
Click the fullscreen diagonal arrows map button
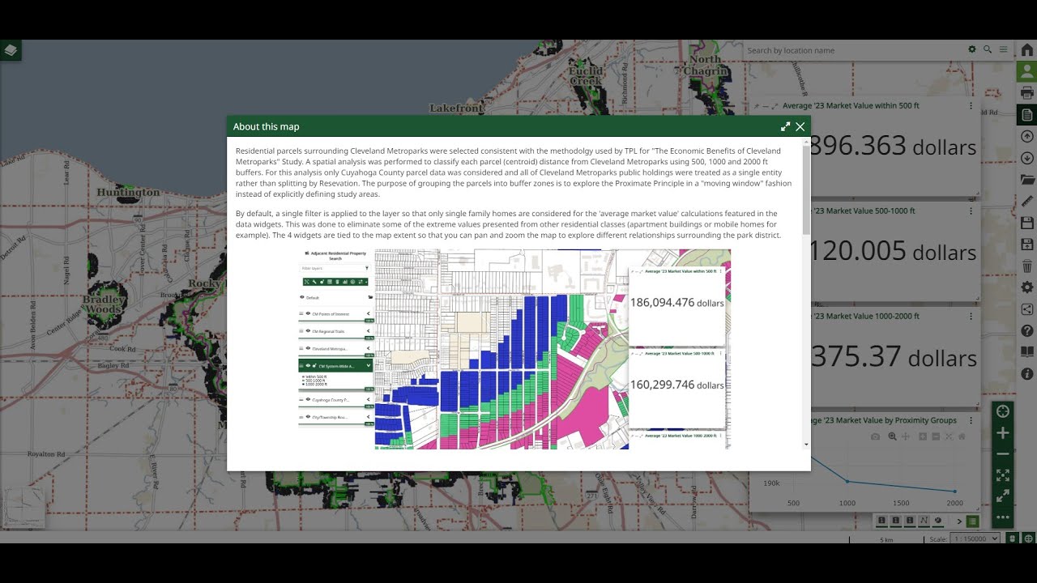point(1003,496)
